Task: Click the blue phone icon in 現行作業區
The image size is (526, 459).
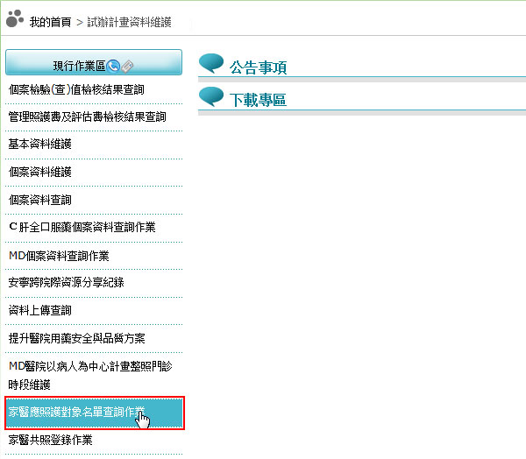Action: [x=113, y=66]
